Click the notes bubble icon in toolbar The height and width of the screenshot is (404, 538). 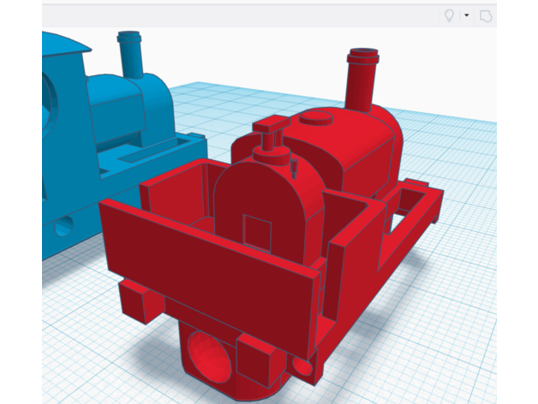(x=486, y=15)
